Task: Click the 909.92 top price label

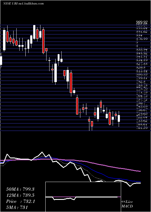Action: point(142,22)
